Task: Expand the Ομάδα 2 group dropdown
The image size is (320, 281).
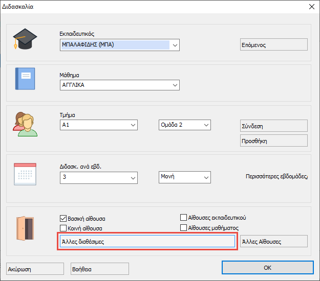Action: [x=206, y=125]
